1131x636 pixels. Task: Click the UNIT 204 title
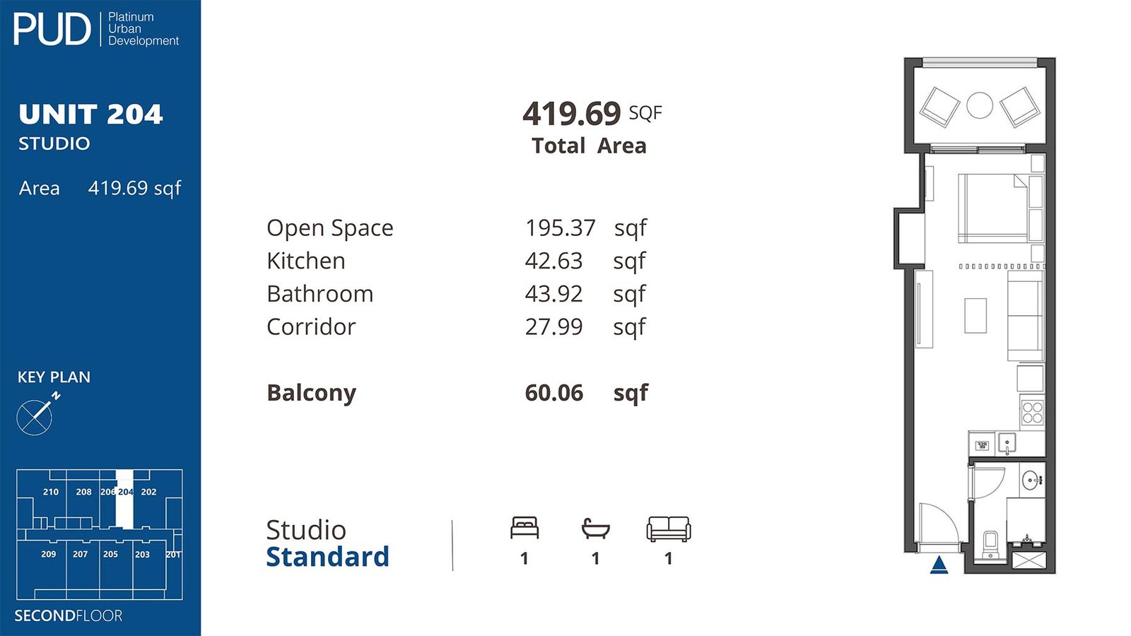[90, 114]
